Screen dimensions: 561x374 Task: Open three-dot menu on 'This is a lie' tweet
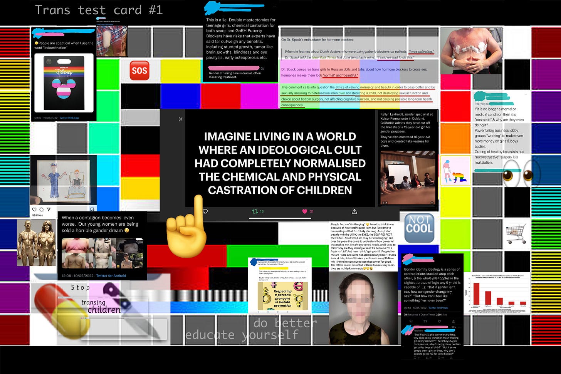point(274,6)
